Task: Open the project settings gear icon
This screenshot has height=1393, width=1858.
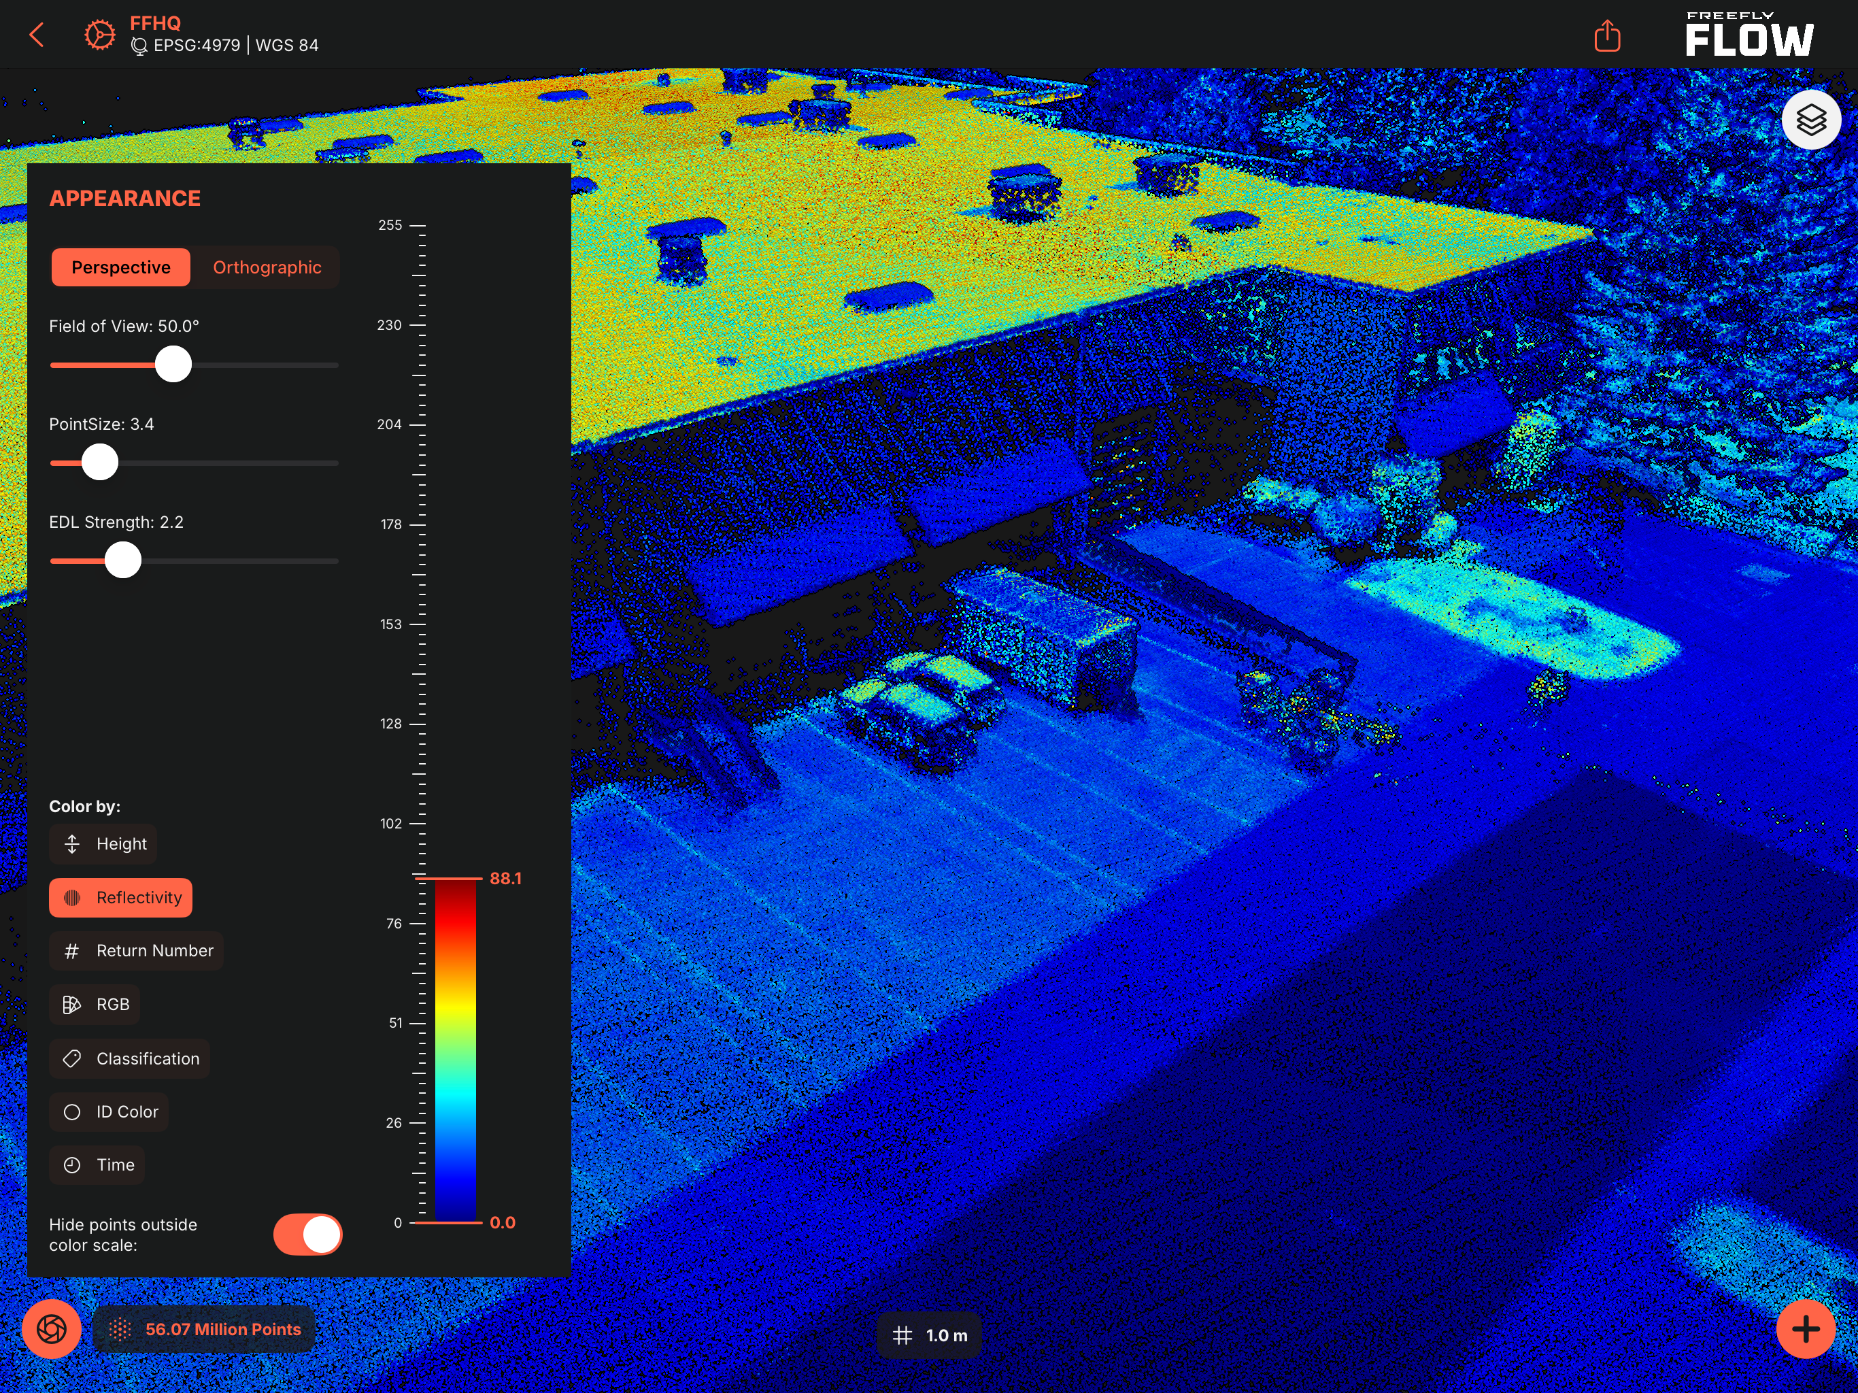Action: pyautogui.click(x=99, y=35)
